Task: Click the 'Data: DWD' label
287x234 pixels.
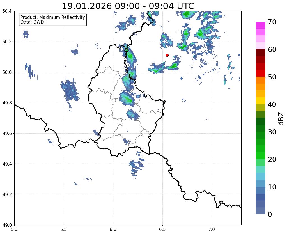Action: [32, 22]
